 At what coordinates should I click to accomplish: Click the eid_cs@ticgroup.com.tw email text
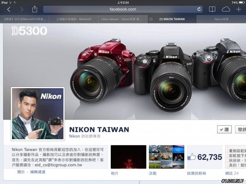click(x=58, y=165)
